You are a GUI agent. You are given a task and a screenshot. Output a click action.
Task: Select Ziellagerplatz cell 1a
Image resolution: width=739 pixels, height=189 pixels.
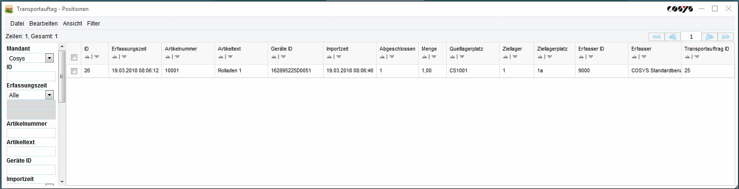point(554,71)
